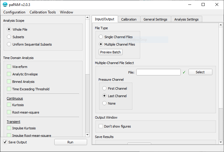This screenshot has width=224, height=152.
Task: Click the multiple-channel File input field
Action: click(158, 72)
